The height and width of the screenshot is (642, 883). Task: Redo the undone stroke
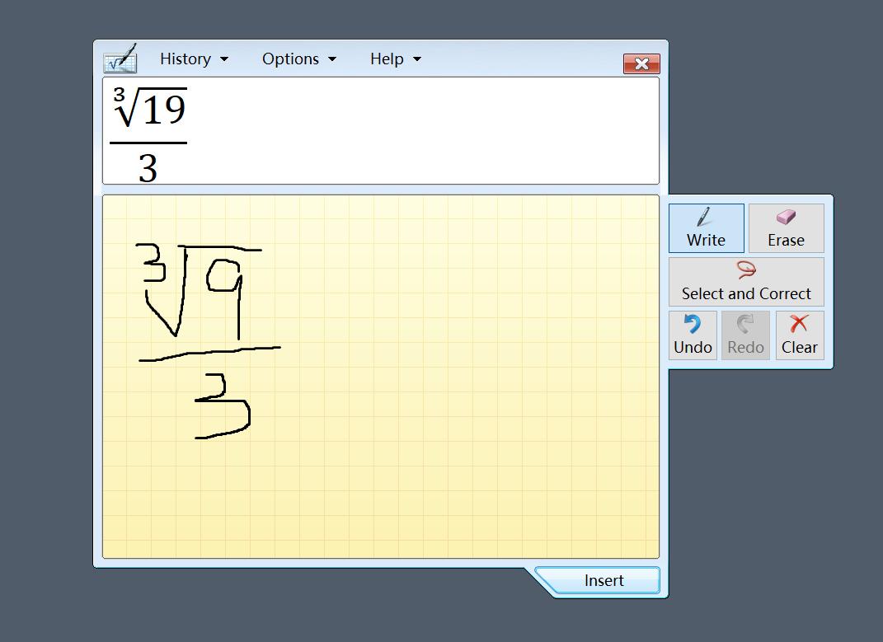point(744,335)
